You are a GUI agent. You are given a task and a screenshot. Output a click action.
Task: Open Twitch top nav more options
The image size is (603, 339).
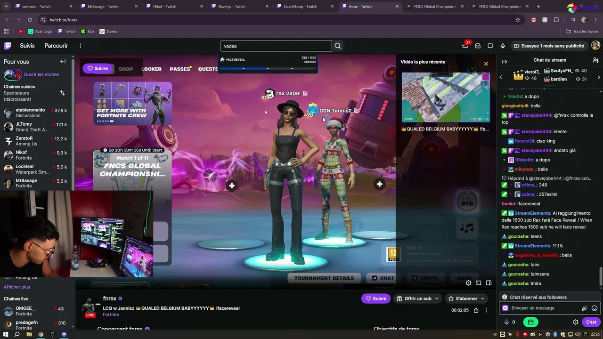tap(80, 46)
